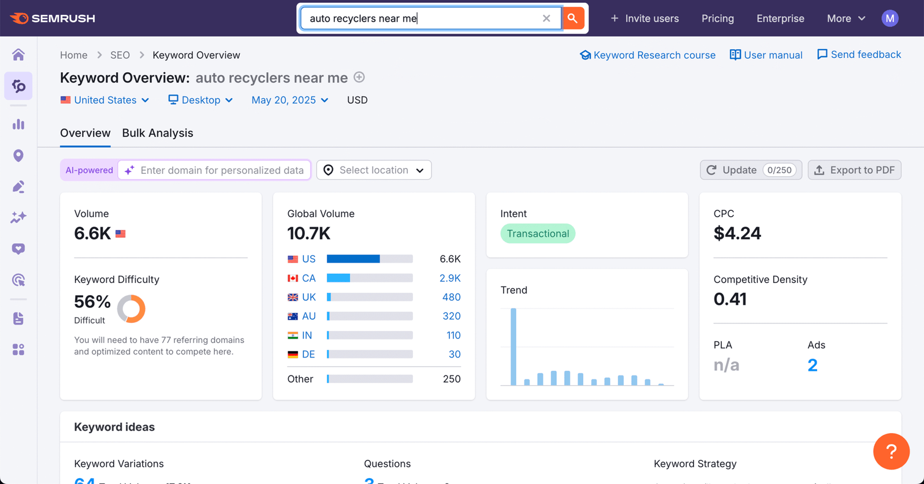Click the Enter domain for personalized data field
The height and width of the screenshot is (484, 924).
point(215,170)
